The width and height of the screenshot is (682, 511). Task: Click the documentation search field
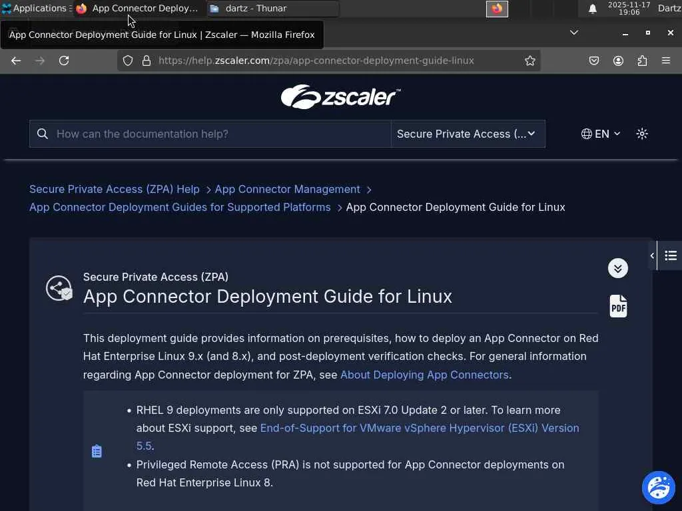210,134
